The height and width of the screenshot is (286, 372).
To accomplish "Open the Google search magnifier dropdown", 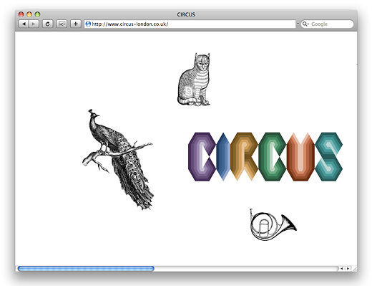I will pyautogui.click(x=305, y=24).
